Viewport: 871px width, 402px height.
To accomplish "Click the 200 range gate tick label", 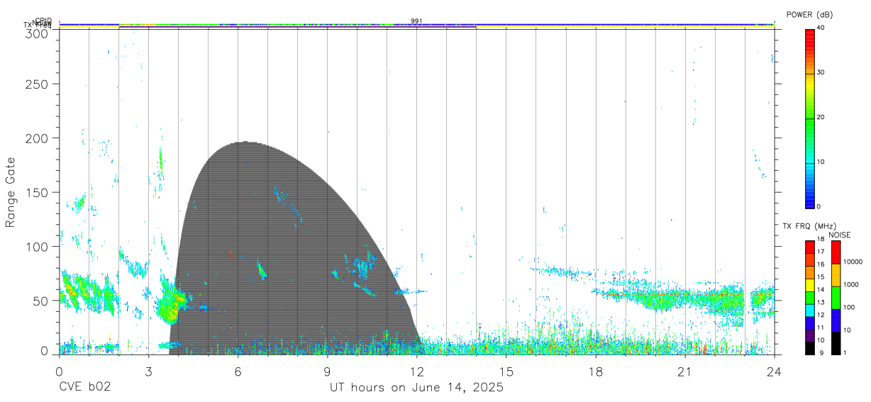I will [38, 138].
